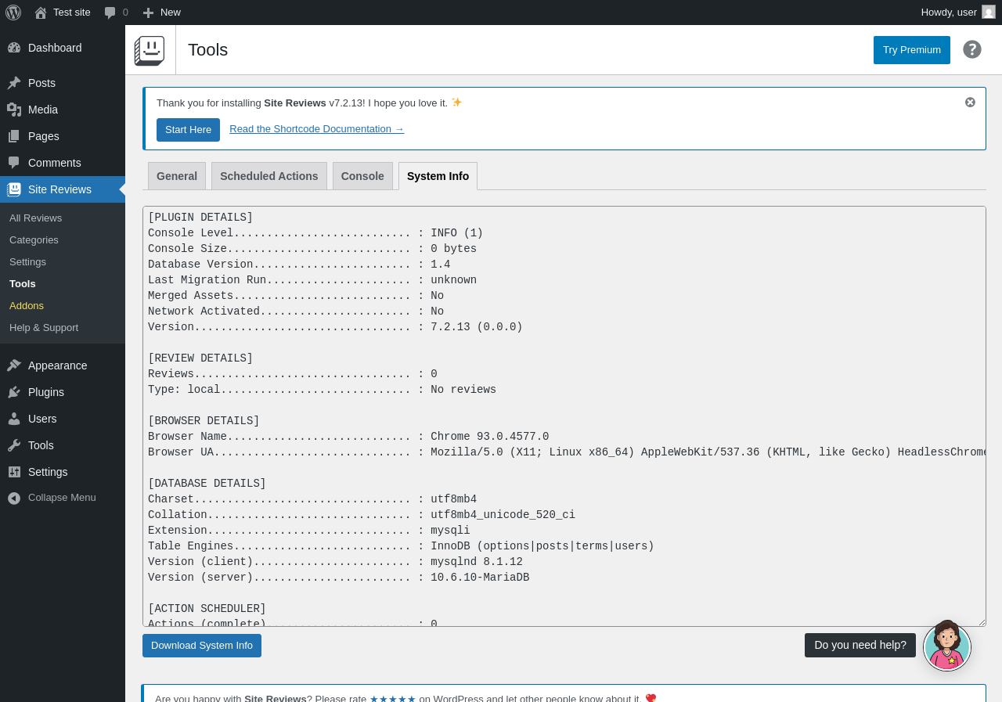The image size is (1002, 702).
Task: Click the help assistant avatar
Action: [947, 646]
